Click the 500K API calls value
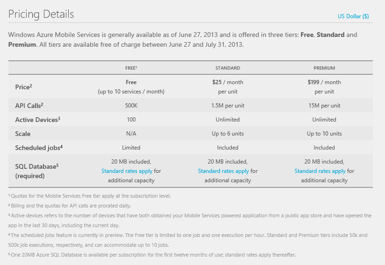The width and height of the screenshot is (385, 265). [131, 106]
